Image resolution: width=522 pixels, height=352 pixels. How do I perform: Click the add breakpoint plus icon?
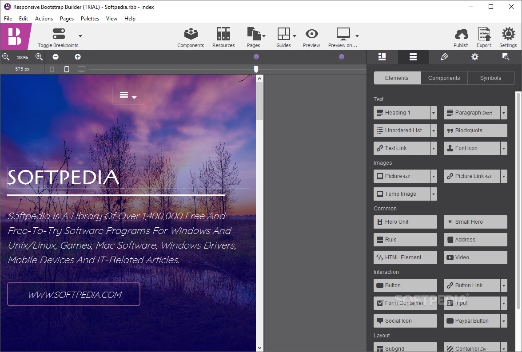[x=78, y=57]
